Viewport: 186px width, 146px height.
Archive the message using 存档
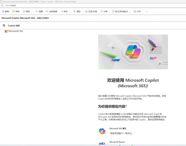tap(16, 12)
